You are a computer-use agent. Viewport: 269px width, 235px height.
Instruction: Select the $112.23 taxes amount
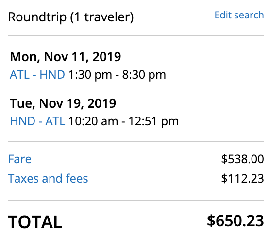243,178
